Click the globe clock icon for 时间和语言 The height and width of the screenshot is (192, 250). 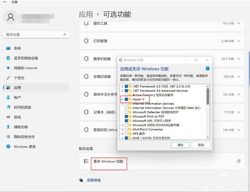coord(8,107)
